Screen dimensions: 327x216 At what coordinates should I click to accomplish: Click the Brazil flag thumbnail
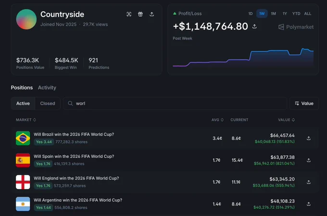23,138
